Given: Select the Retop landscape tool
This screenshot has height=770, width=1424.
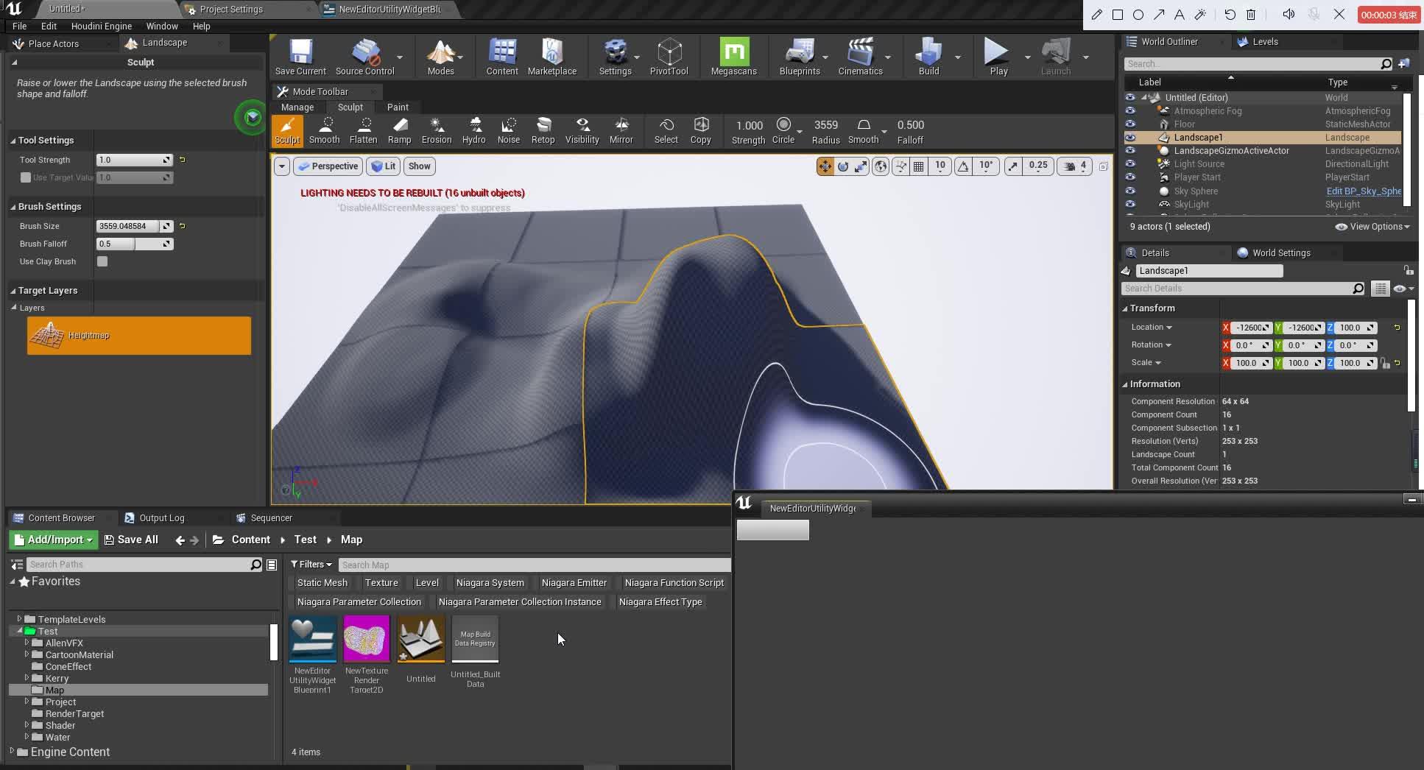Looking at the screenshot, I should coord(543,130).
